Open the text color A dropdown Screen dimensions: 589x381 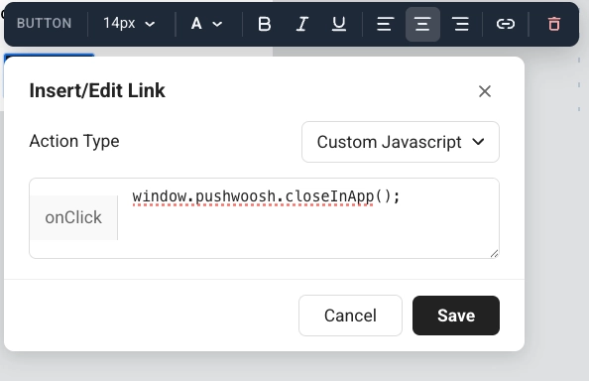[x=206, y=24]
